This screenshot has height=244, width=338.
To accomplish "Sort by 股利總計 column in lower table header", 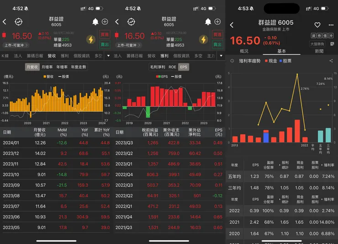I will pos(284,199).
